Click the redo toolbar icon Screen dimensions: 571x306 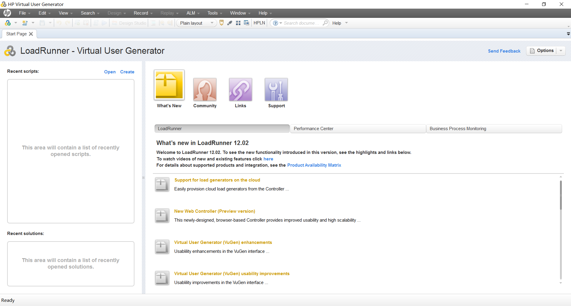coord(68,23)
